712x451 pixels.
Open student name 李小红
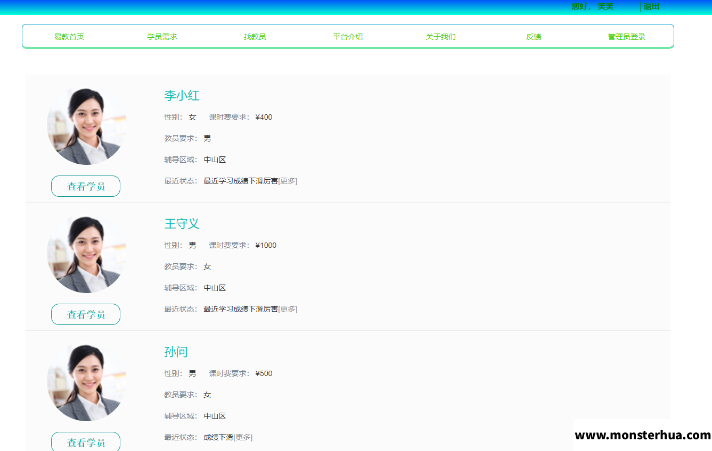(x=182, y=96)
